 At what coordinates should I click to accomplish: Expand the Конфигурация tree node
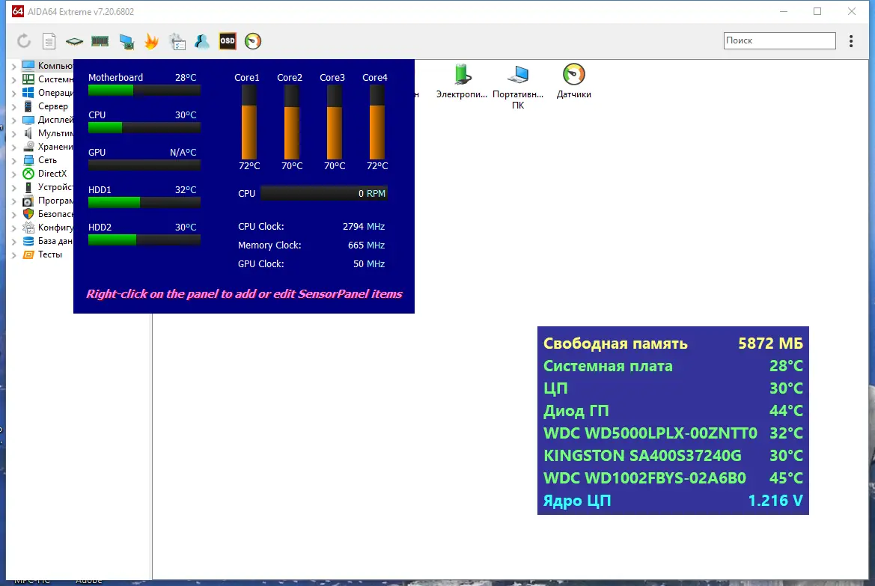[14, 228]
